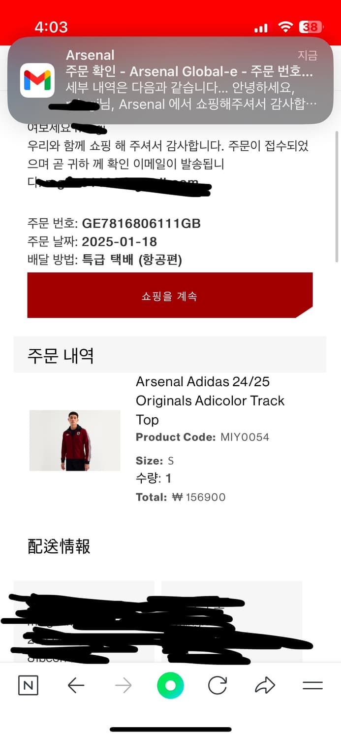View the Adicolor Track Top product photo
The height and width of the screenshot is (739, 341).
point(74,440)
